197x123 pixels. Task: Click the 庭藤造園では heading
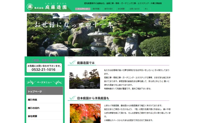coord(86,63)
